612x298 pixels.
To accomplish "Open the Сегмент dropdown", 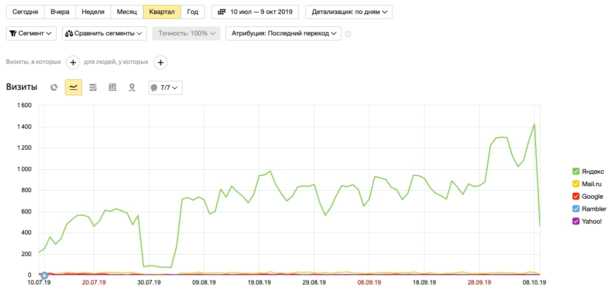I will coord(31,33).
